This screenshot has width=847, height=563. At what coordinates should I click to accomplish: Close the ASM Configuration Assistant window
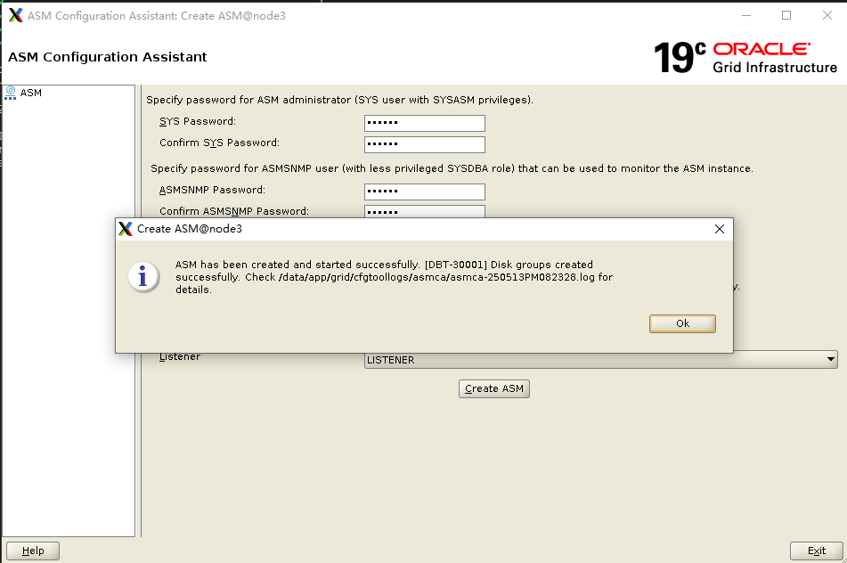(x=827, y=16)
